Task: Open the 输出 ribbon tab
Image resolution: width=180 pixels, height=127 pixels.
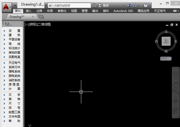Action: point(95,11)
